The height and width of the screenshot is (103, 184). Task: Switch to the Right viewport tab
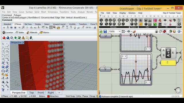(x=51, y=93)
